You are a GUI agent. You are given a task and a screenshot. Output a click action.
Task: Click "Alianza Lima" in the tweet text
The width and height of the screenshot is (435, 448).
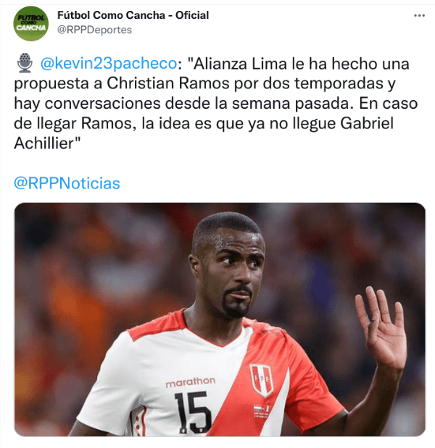pyautogui.click(x=240, y=63)
